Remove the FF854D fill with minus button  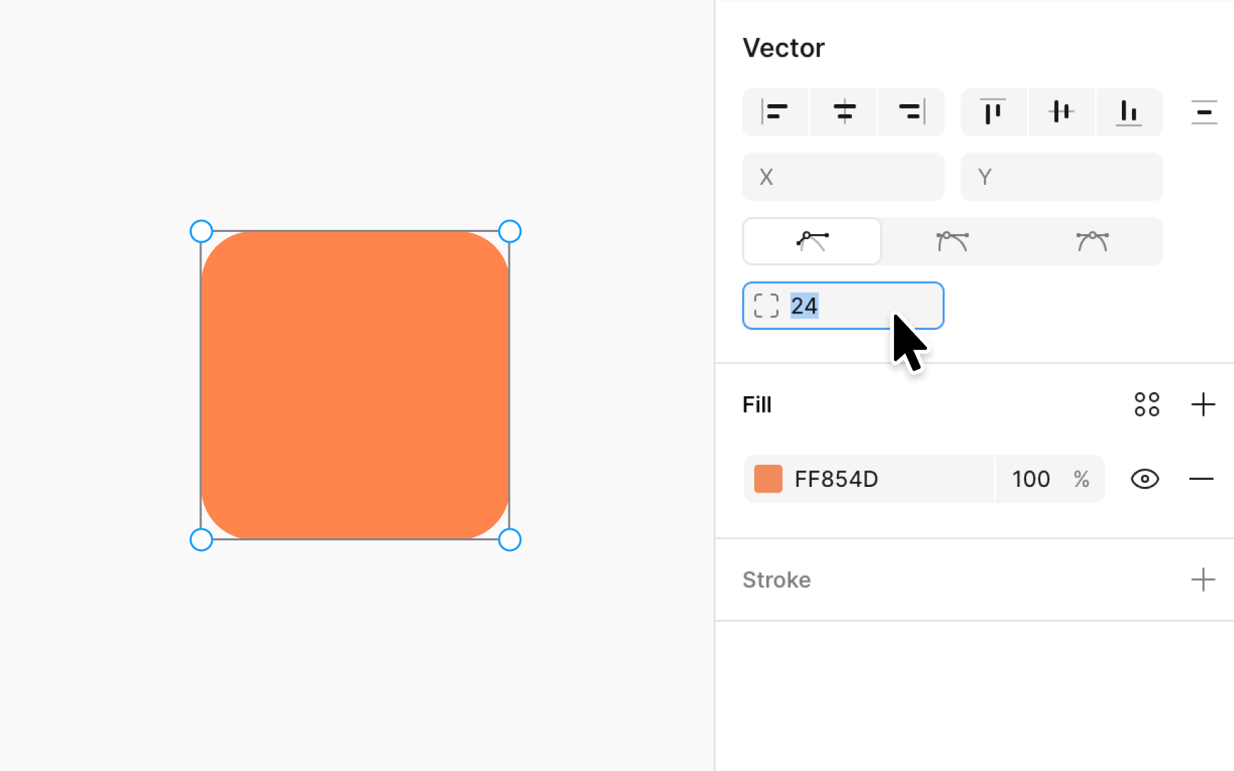click(1202, 479)
